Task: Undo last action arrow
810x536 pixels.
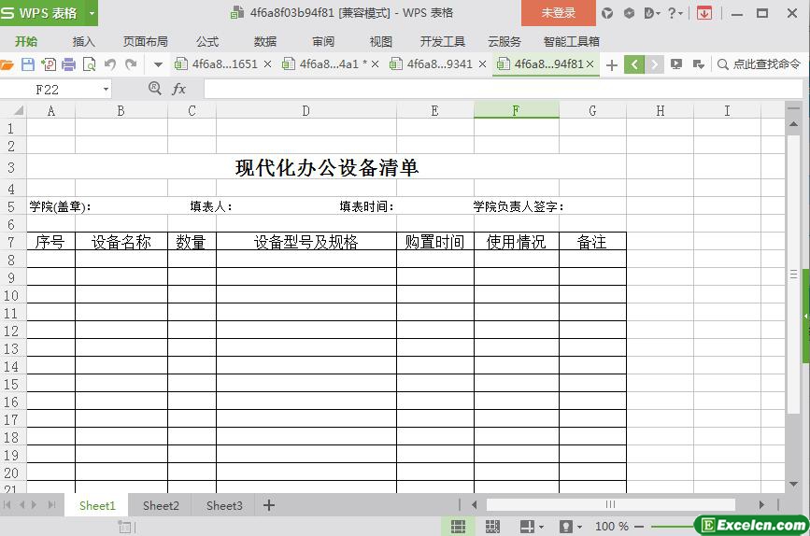Action: pos(109,64)
